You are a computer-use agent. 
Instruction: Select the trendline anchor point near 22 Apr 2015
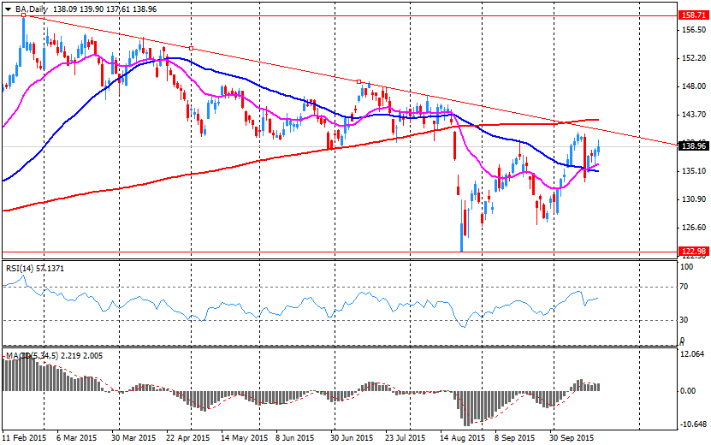coord(191,48)
